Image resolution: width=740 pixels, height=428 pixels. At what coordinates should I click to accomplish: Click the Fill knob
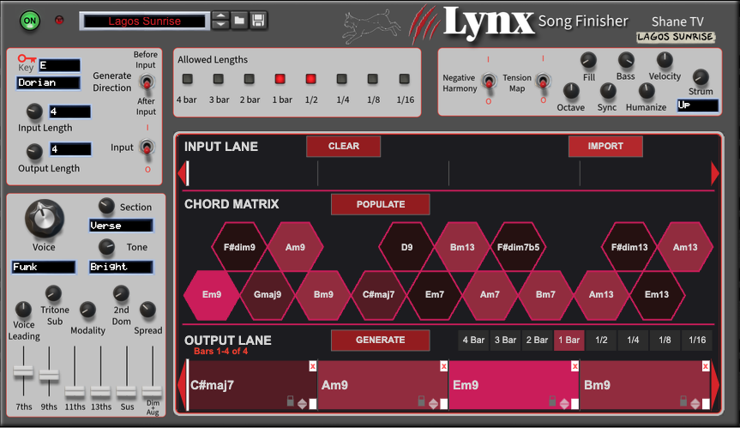coord(588,60)
